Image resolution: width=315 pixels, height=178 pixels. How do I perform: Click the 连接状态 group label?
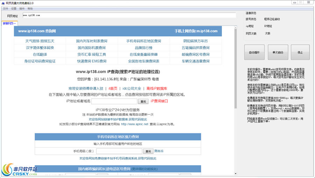coord(251,13)
